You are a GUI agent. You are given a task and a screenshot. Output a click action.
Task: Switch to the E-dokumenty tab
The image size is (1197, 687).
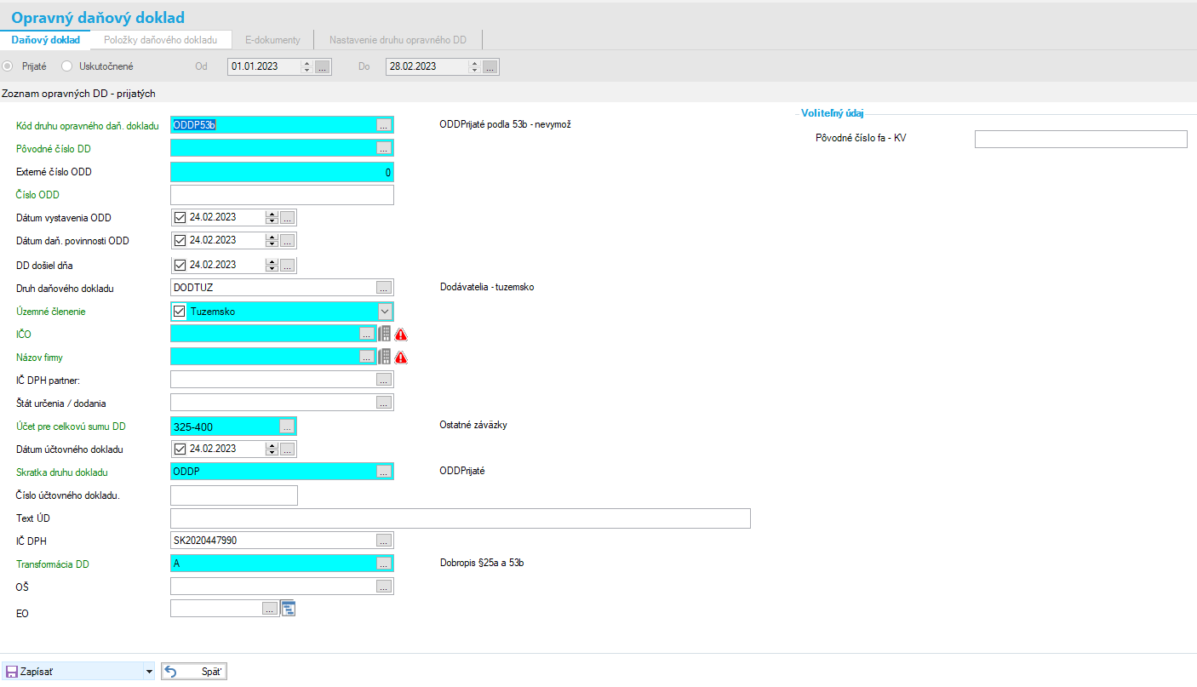pos(272,40)
